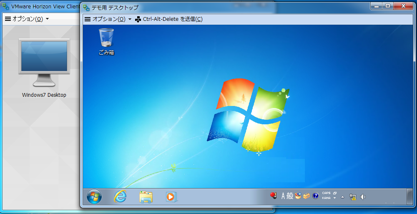The height and width of the screenshot is (214, 417).
Task: Show hidden tray icons with the up arrow
Action: click(x=342, y=197)
